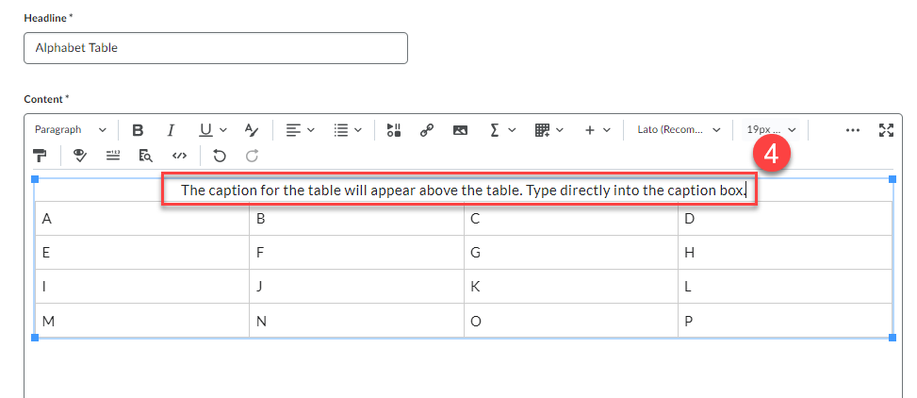Click the plus insert-other icon
This screenshot has height=398, width=917.
590,130
